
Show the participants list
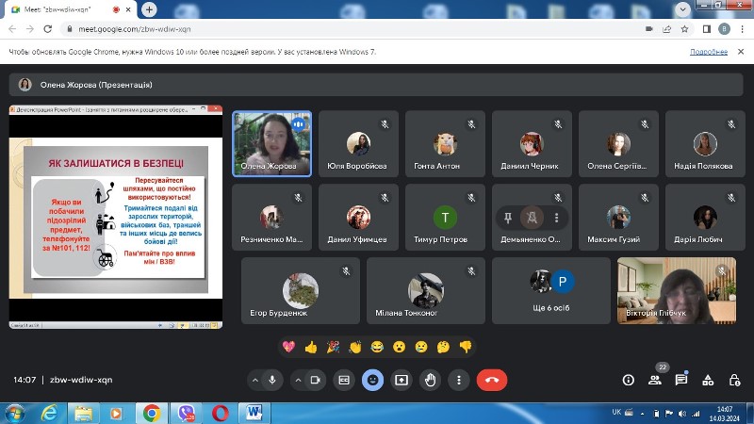click(x=655, y=381)
